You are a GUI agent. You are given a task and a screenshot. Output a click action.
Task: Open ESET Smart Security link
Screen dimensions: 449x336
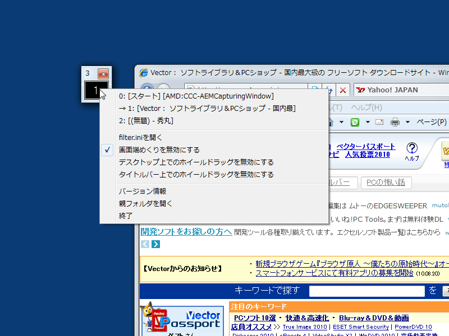[x=361, y=327]
